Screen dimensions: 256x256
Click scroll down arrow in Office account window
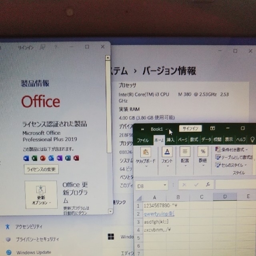[x=110, y=212]
